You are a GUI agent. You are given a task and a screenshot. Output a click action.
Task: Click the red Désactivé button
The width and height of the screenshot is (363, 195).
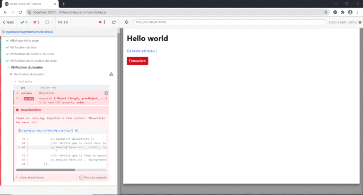point(137,61)
